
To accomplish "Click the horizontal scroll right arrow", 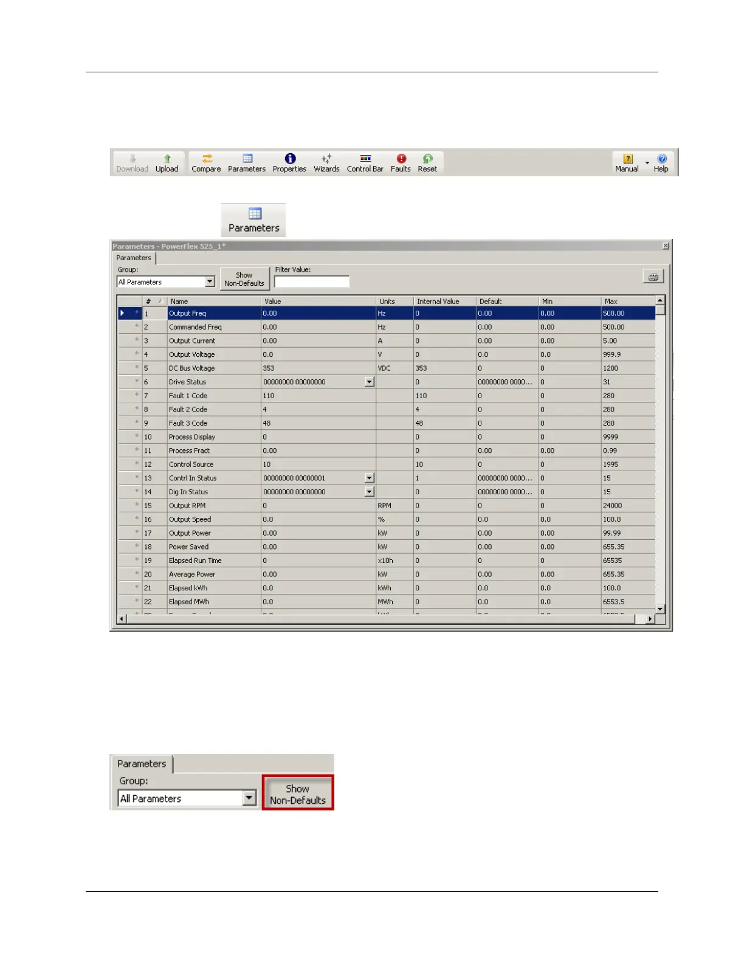I will (x=650, y=619).
